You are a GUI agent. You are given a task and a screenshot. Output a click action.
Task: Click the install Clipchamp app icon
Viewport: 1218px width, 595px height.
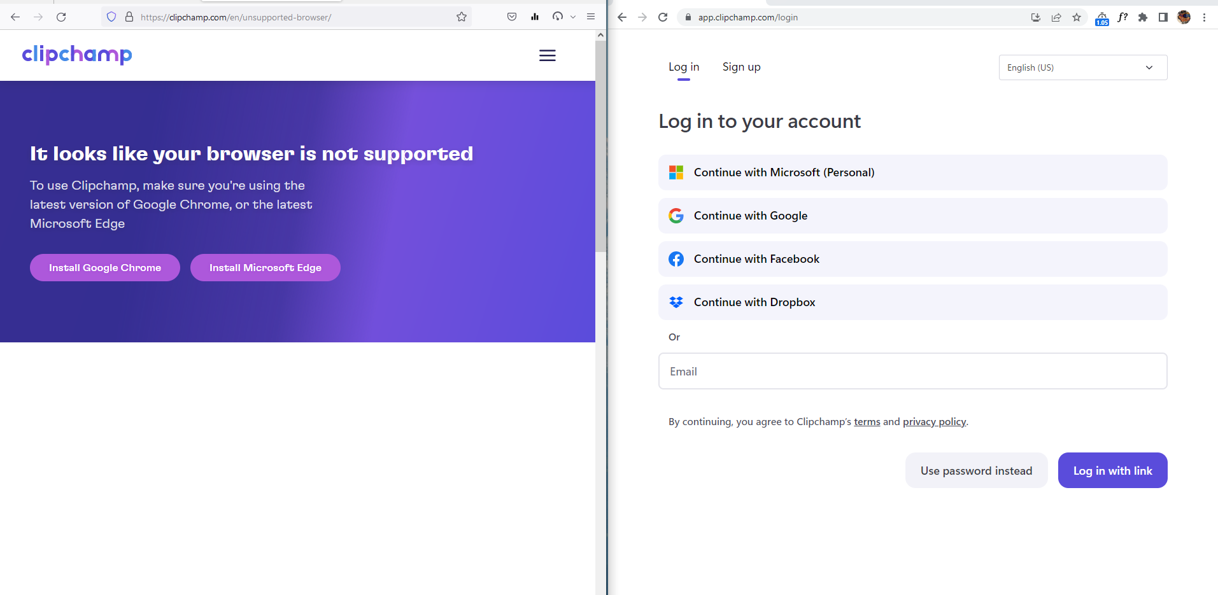[1036, 17]
